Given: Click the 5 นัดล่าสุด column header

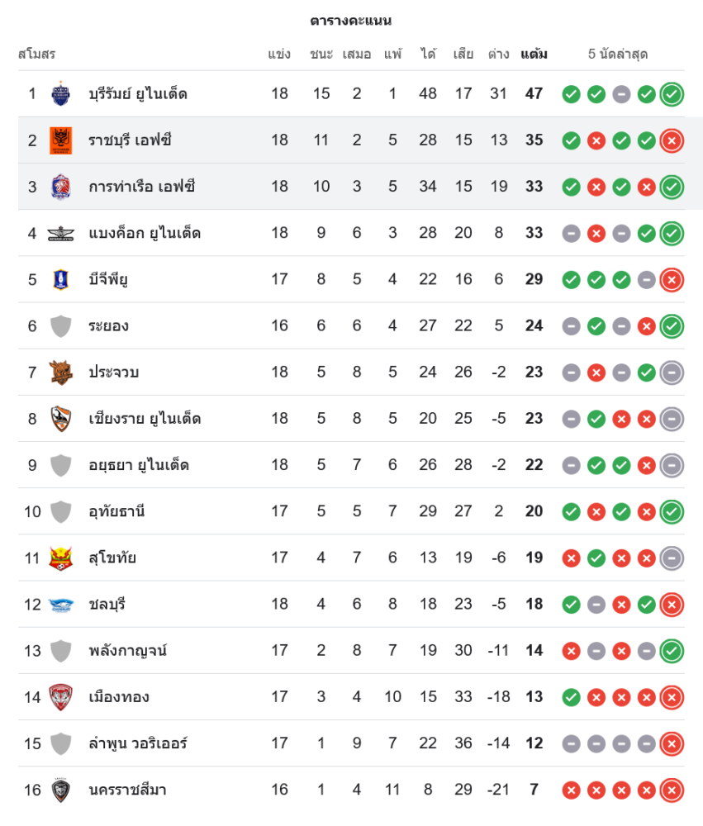Looking at the screenshot, I should [617, 55].
